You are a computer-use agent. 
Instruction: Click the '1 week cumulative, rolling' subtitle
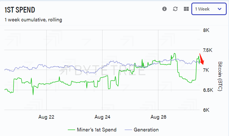(x=33, y=20)
